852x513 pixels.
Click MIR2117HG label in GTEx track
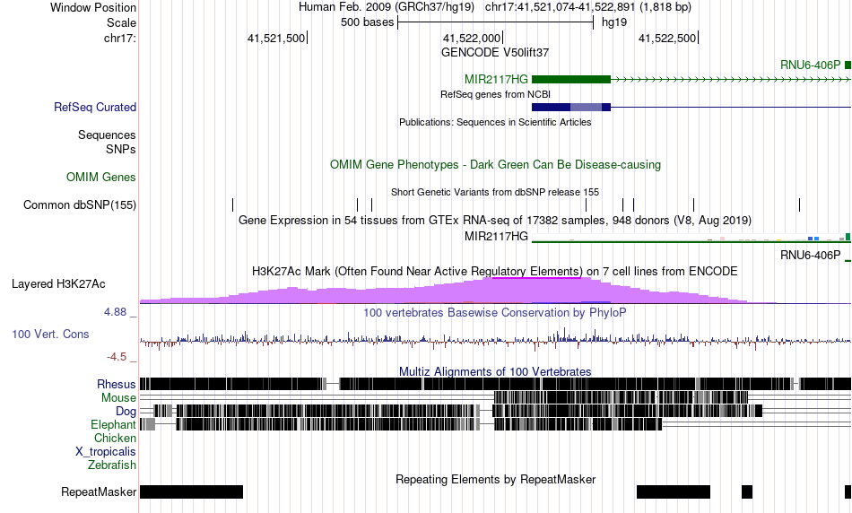click(496, 237)
